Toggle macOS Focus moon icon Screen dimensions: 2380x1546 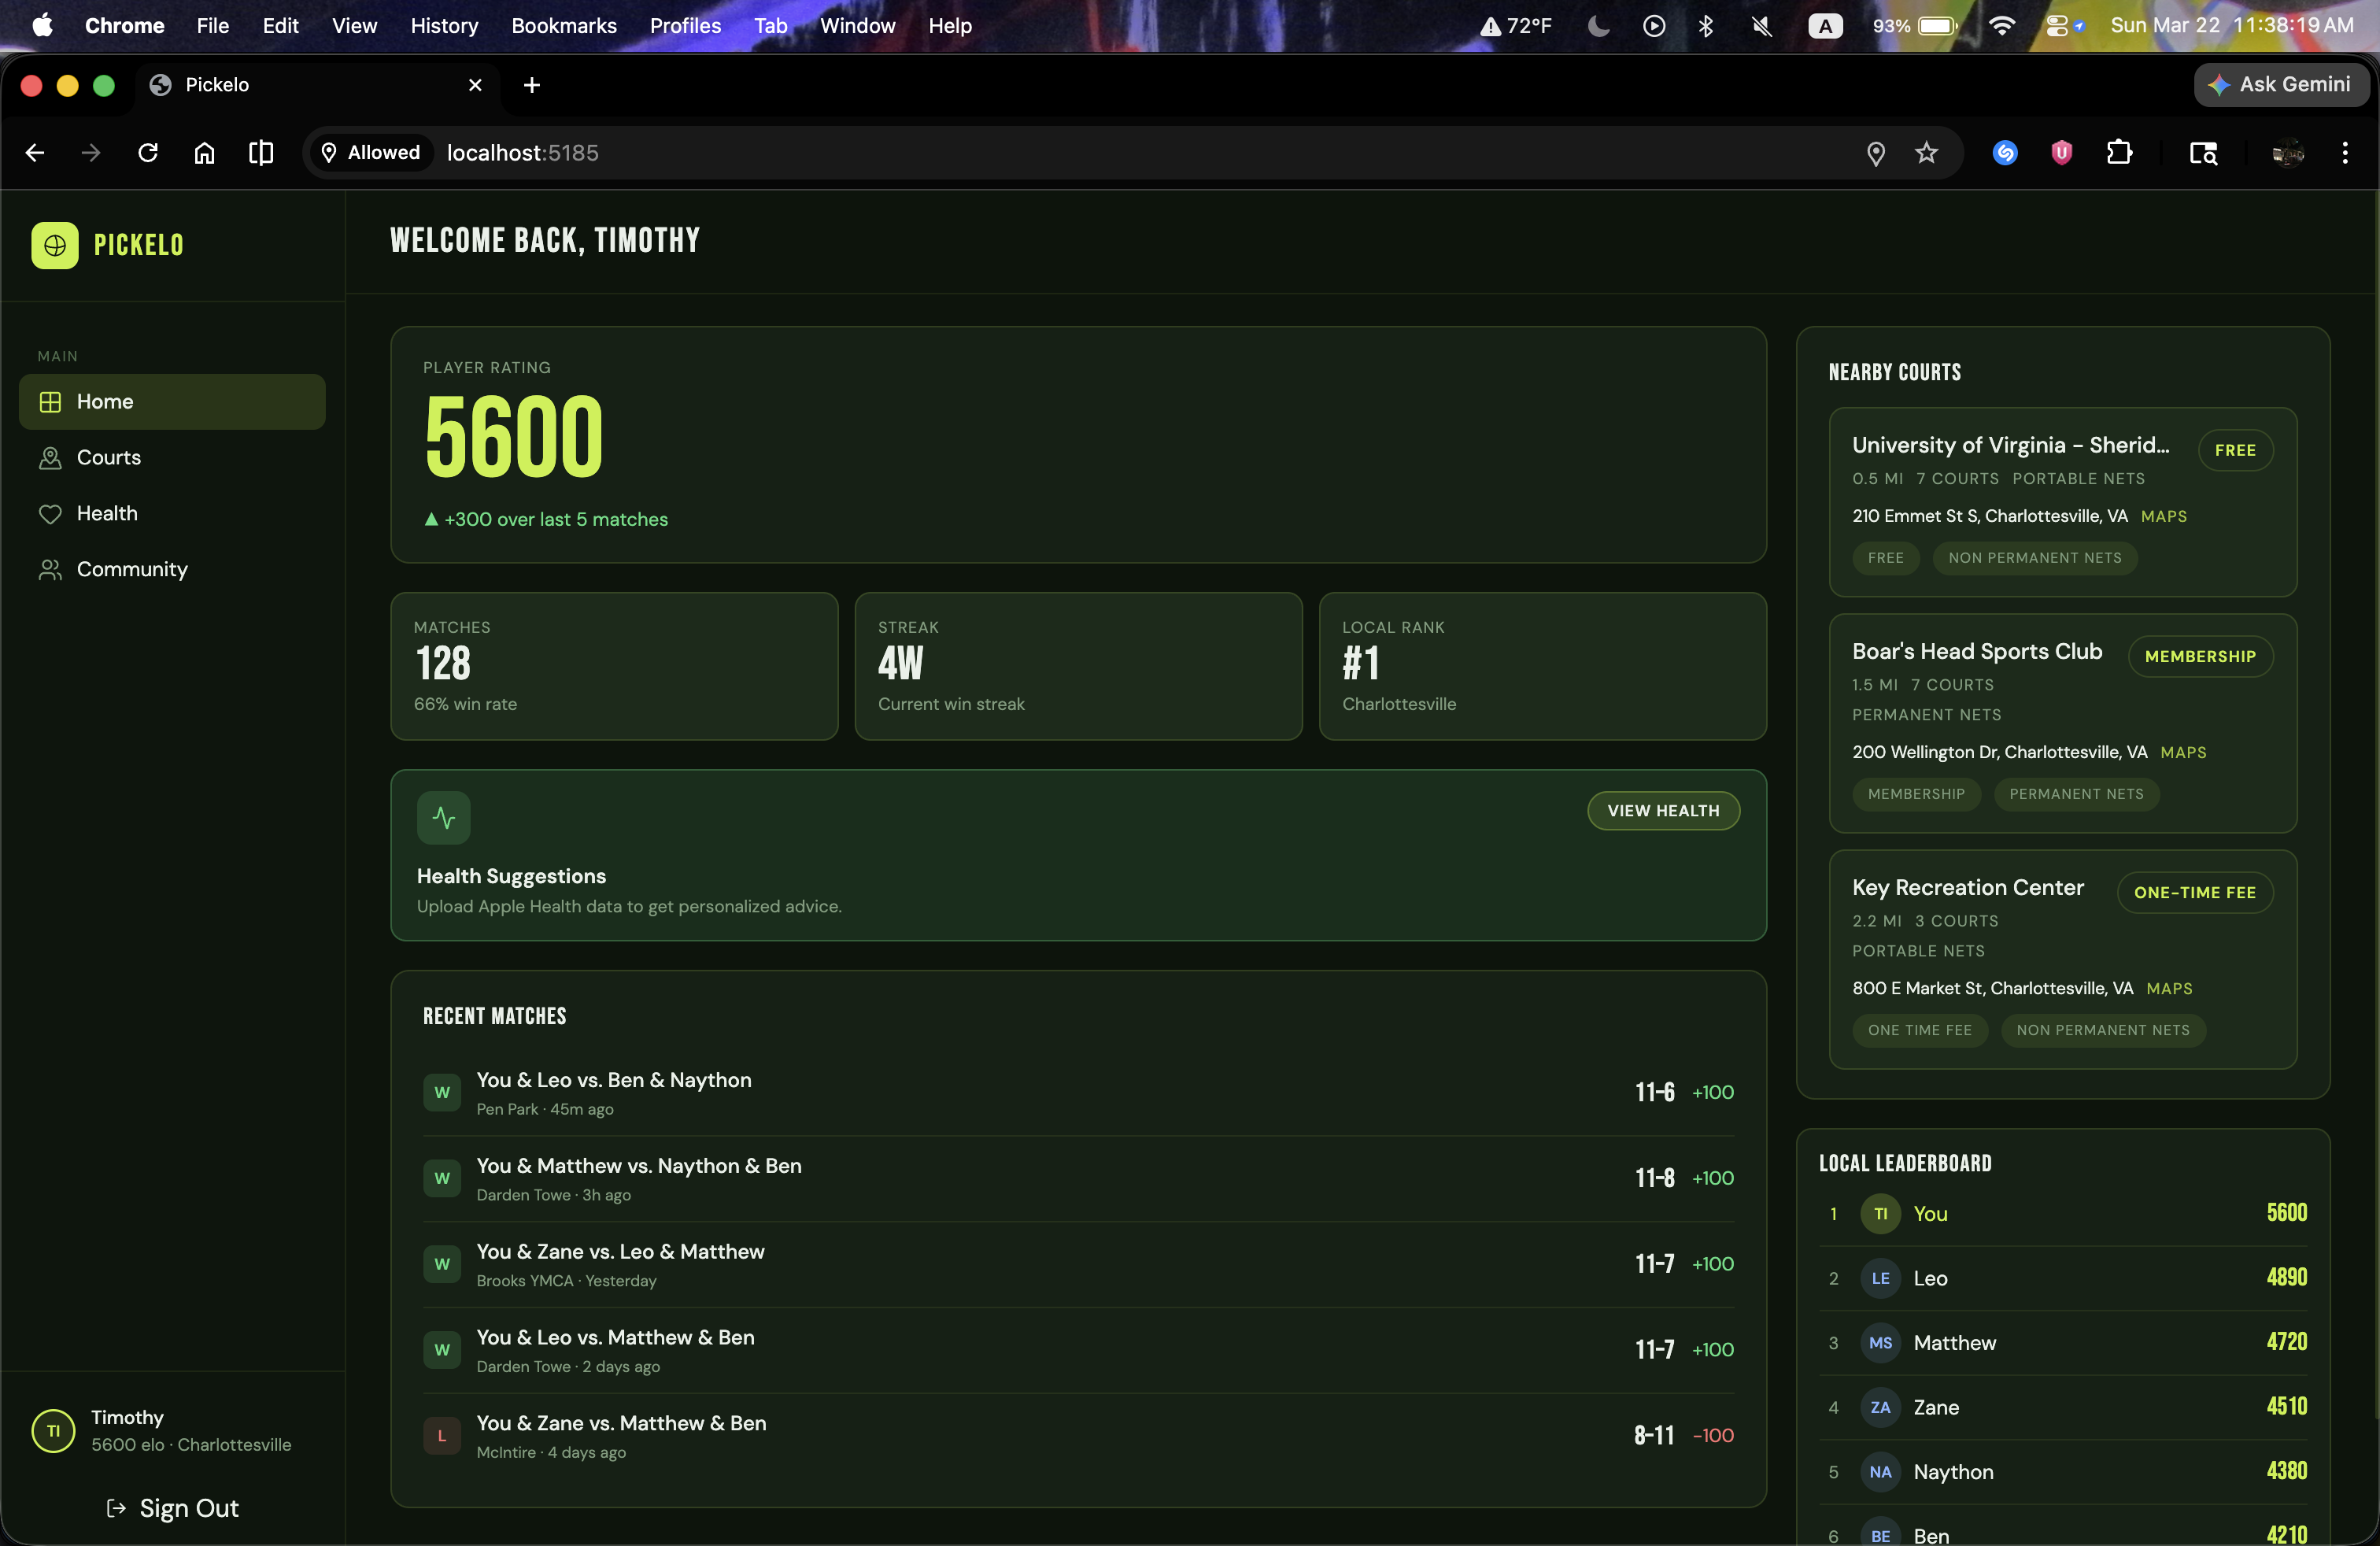[x=1598, y=26]
